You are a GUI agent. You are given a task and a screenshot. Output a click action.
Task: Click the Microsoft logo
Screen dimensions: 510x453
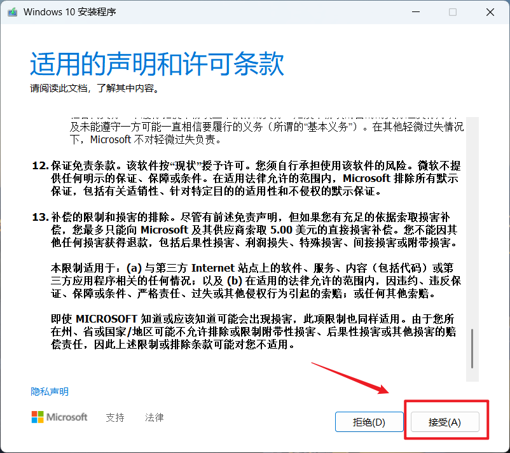59,417
